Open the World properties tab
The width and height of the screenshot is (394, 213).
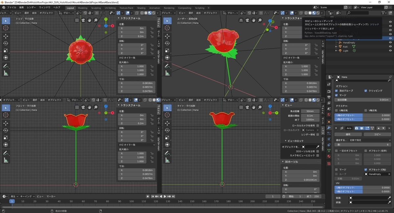(x=329, y=115)
